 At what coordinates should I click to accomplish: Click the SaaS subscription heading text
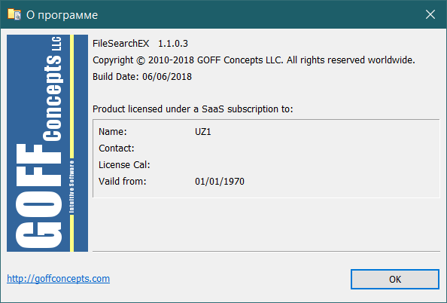point(193,109)
